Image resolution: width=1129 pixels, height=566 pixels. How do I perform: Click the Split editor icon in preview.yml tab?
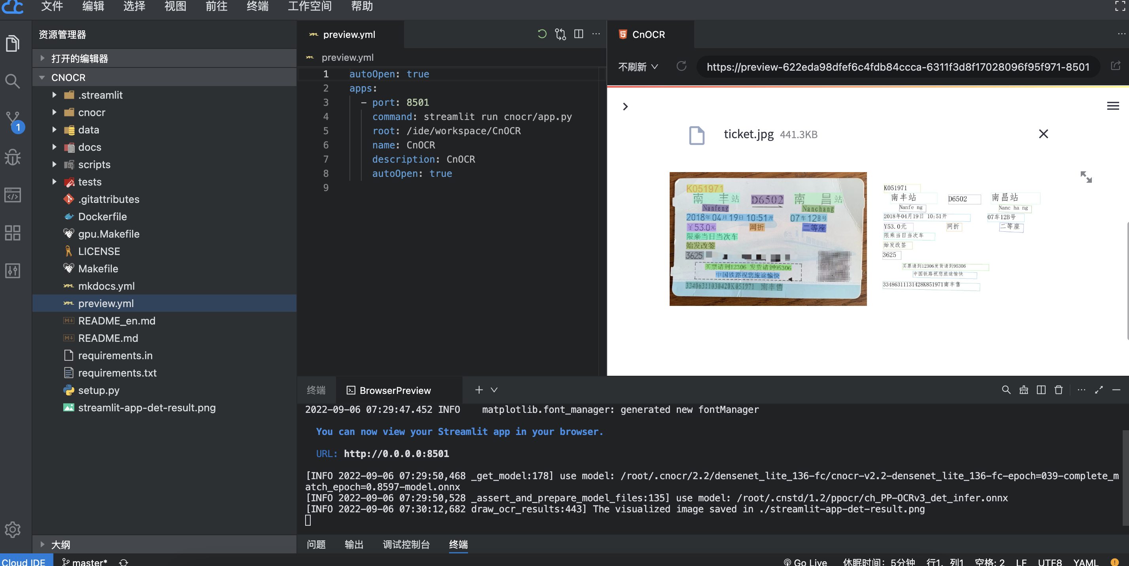coord(578,34)
